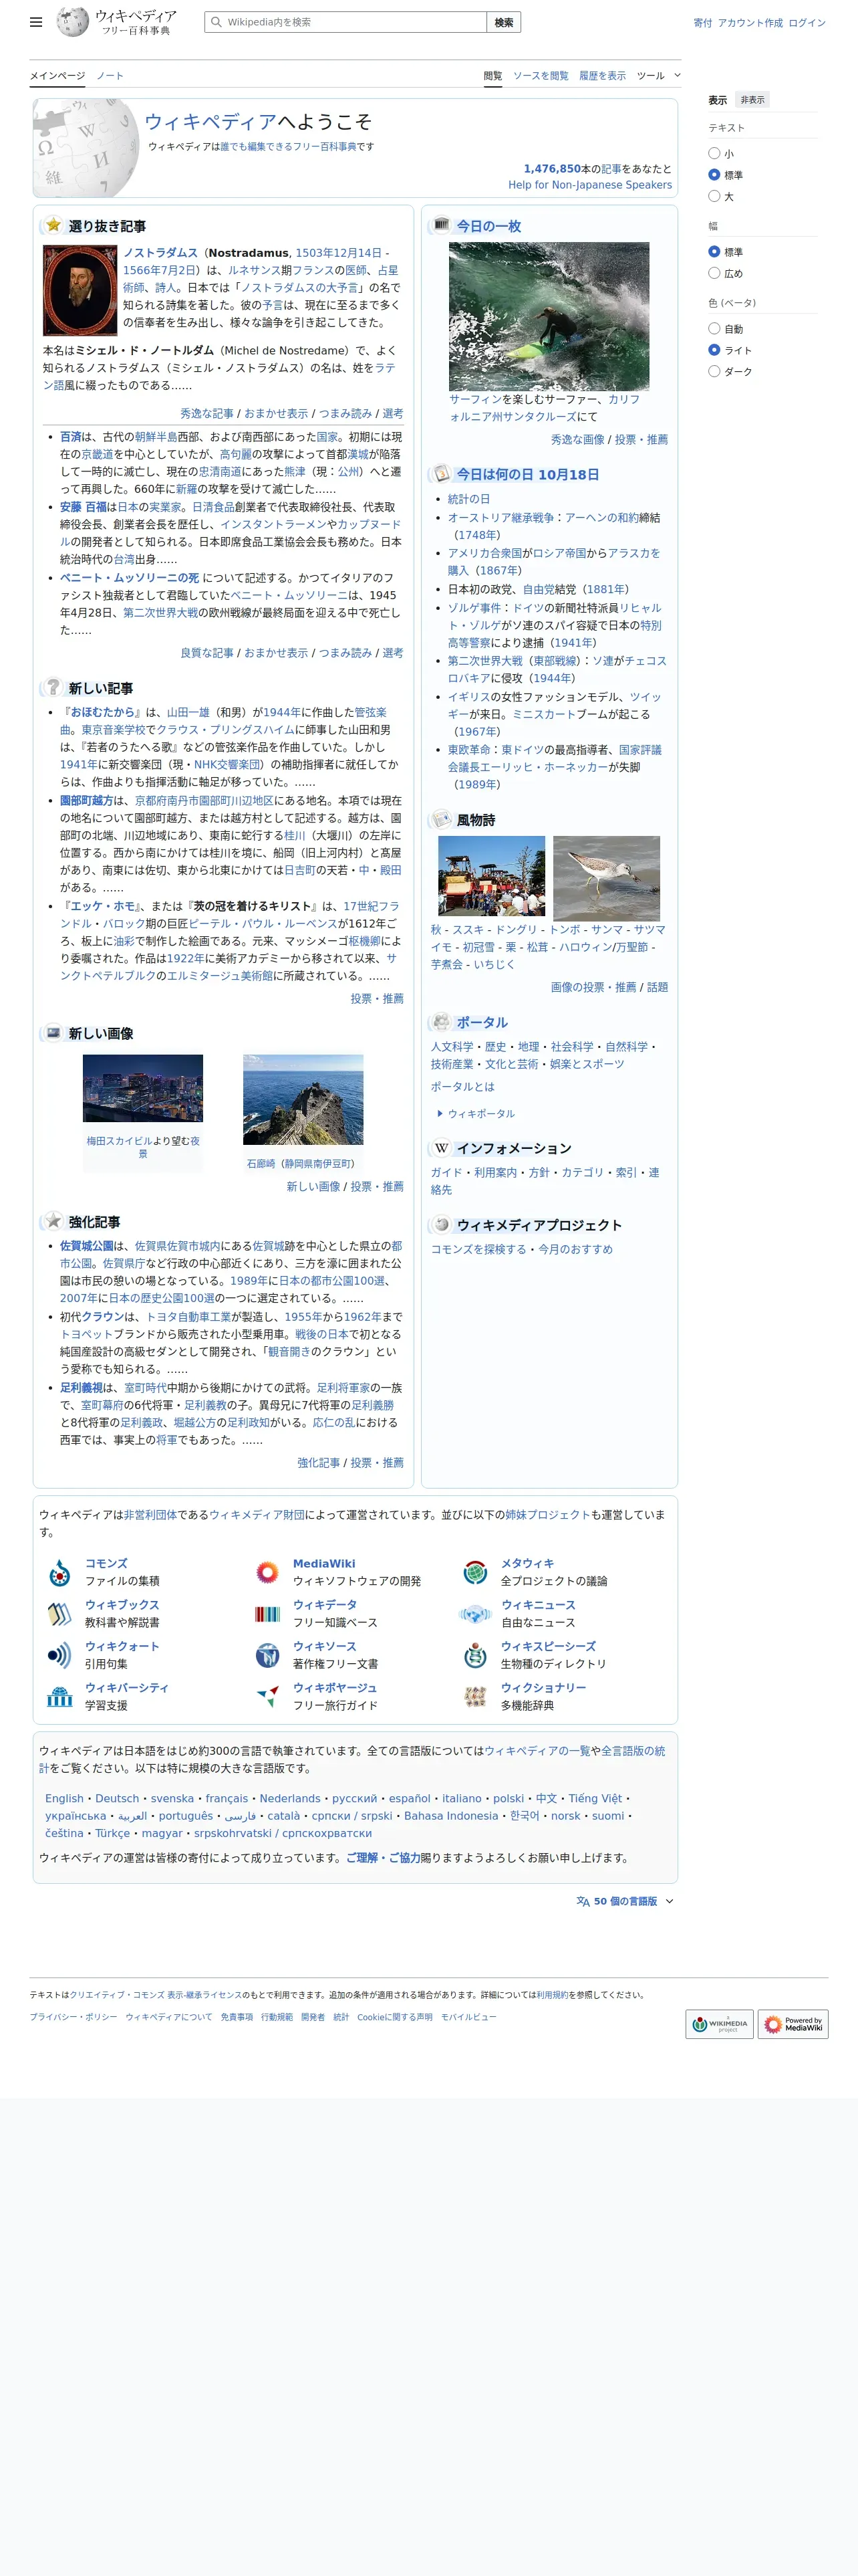Click the English language link
Screen dimensions: 858x2576
pyautogui.click(x=64, y=1798)
